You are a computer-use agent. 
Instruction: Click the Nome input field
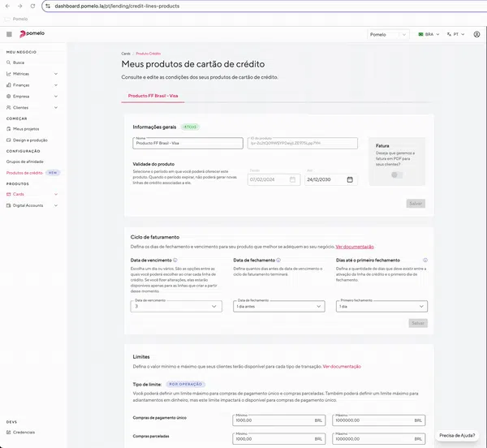(187, 144)
